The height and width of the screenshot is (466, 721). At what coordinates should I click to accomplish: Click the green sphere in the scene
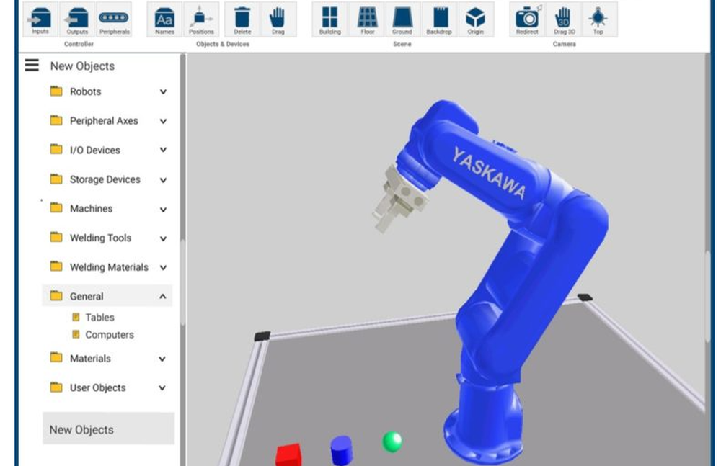point(392,442)
